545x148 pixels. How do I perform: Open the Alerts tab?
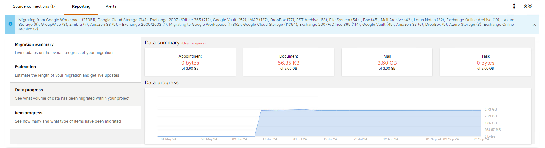pos(111,6)
